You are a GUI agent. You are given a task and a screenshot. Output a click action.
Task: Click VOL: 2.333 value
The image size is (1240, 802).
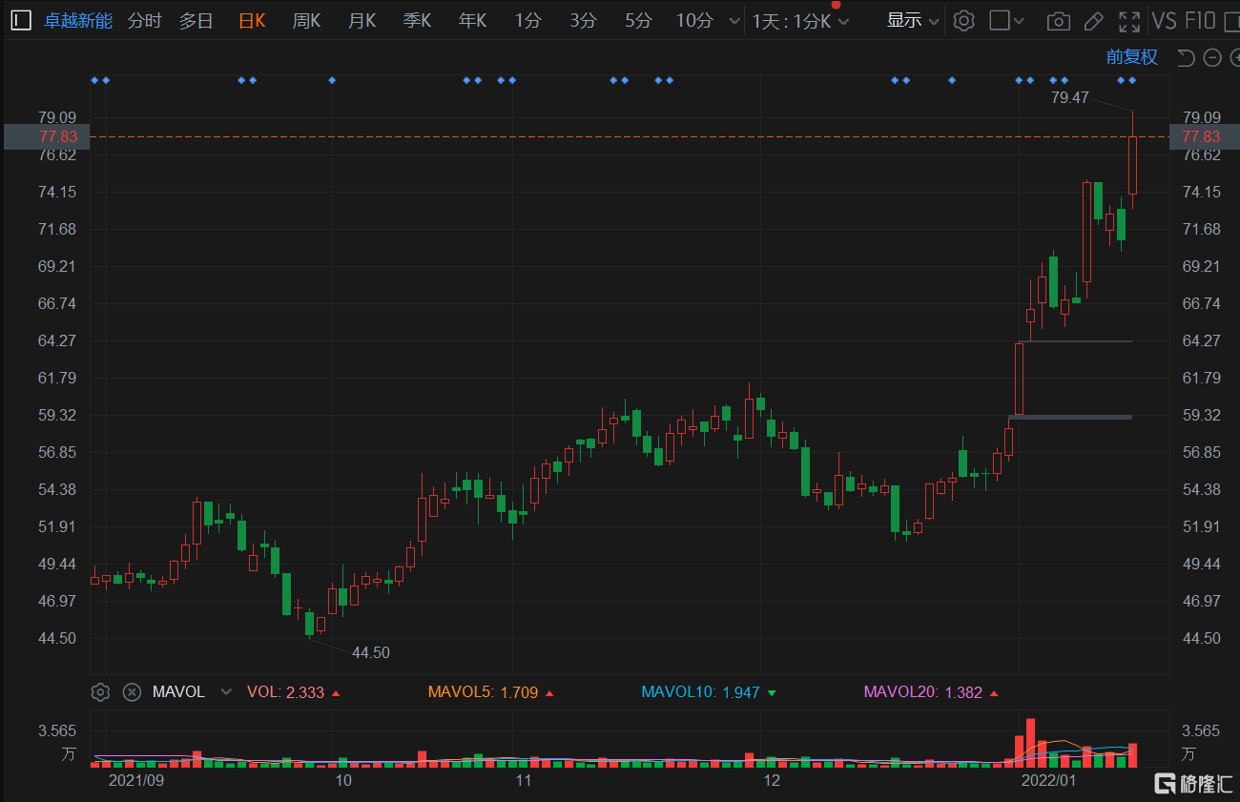click(x=285, y=692)
